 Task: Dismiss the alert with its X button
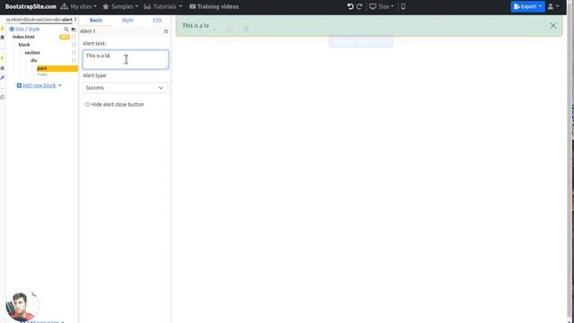tap(552, 26)
